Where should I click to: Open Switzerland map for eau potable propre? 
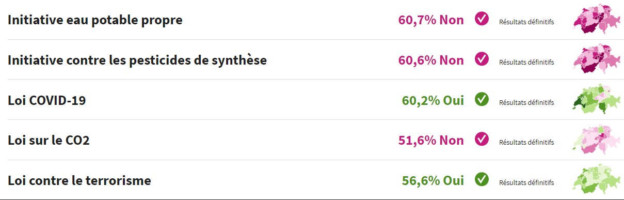point(595,21)
